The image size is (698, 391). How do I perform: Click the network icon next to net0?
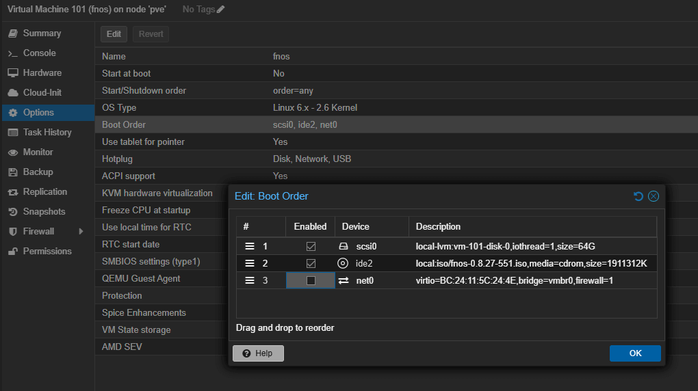[x=343, y=280]
